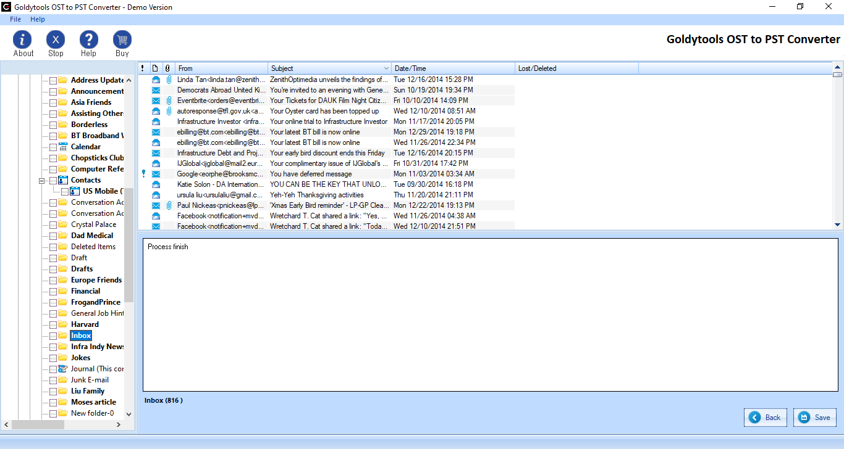Sort emails by From column
This screenshot has width=844, height=449.
[221, 68]
